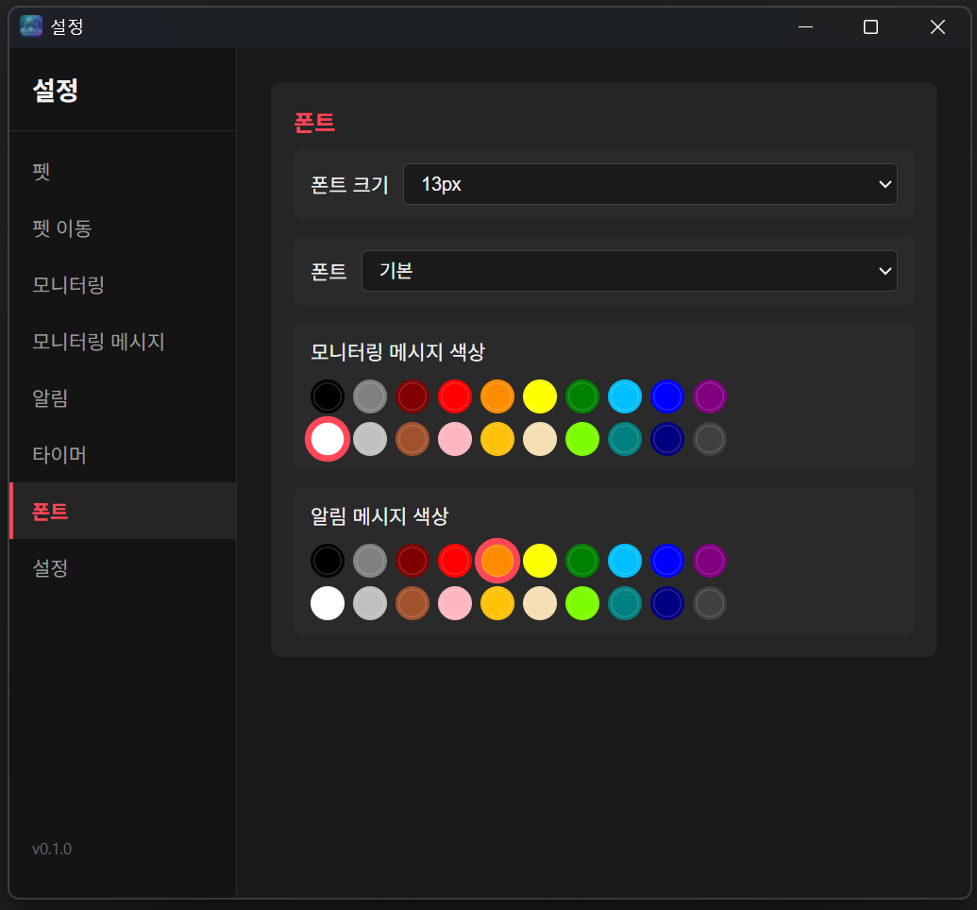The image size is (977, 910).
Task: Pick bright blue in 모니터링 메시지 색상
Action: (667, 396)
